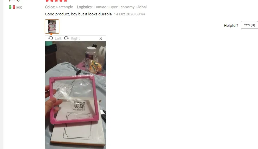Click the Mexico flag icon
The image size is (258, 149).
[x=12, y=7]
